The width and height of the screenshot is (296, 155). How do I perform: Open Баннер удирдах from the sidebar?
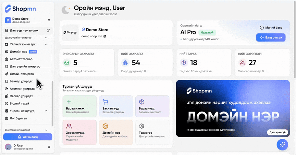21,81
